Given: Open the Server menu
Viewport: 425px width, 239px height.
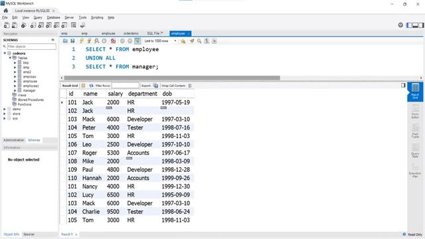Looking at the screenshot, I should 69,17.
